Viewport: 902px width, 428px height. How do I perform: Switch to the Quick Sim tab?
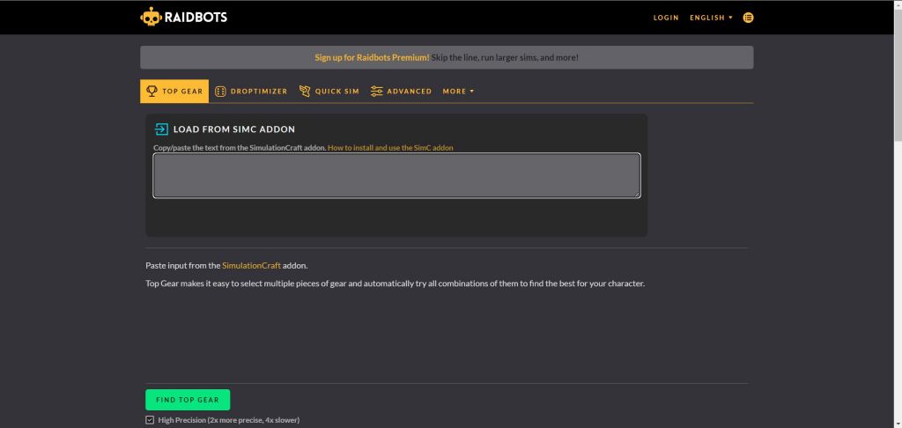click(329, 91)
